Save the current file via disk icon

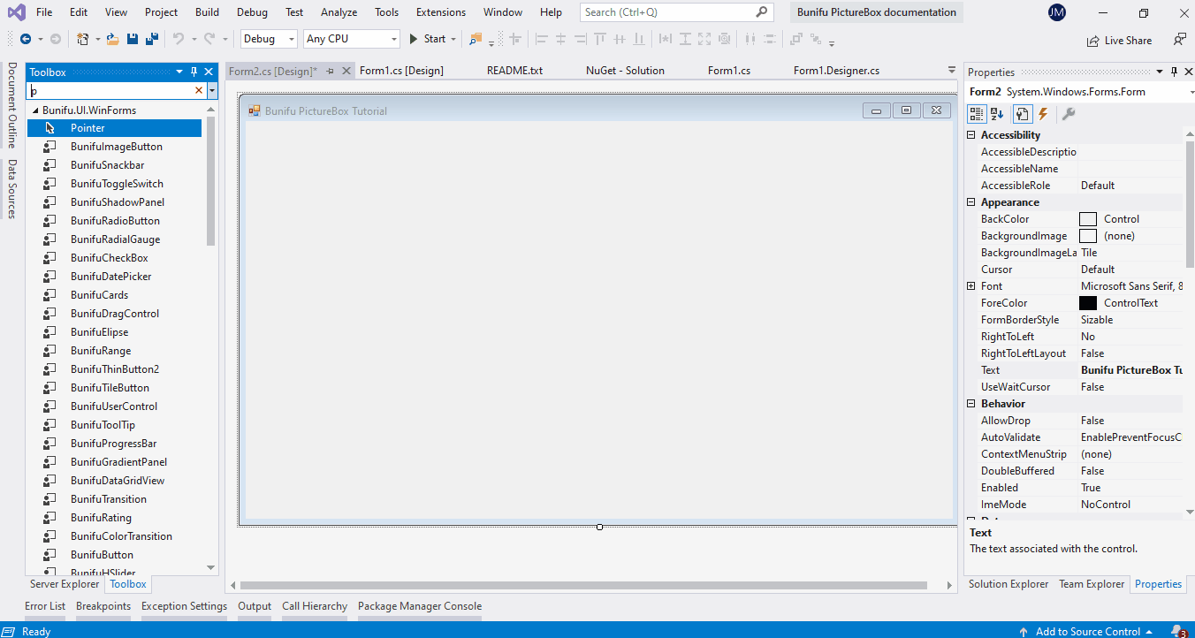tap(133, 39)
